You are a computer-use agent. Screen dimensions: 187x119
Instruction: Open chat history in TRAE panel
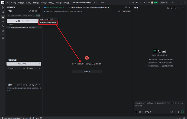point(172,8)
